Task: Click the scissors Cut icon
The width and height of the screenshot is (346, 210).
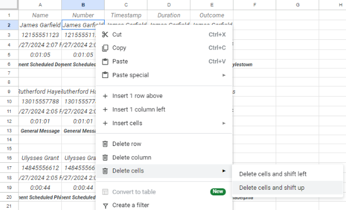Action: 105,34
